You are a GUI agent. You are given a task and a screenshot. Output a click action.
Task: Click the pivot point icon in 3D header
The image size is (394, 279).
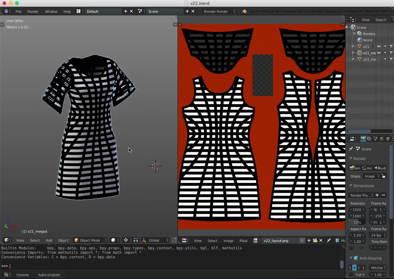pos(126,240)
